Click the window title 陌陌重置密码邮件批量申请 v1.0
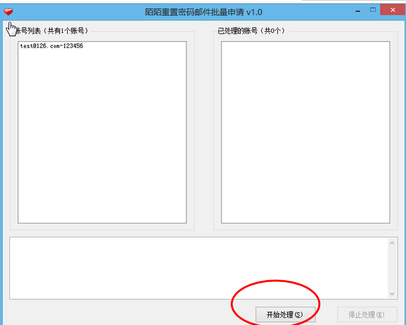406x325 pixels. [204, 12]
